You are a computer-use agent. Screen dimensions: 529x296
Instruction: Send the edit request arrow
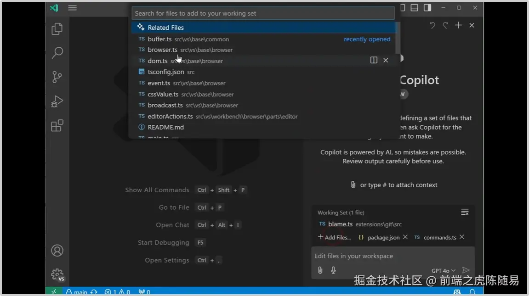[466, 270]
